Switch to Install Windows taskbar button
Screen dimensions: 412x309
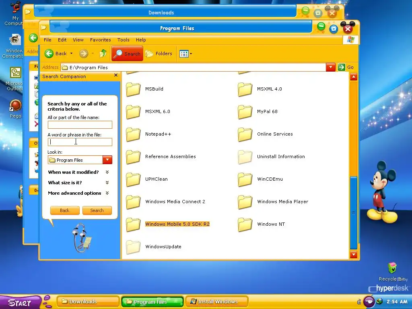pyautogui.click(x=217, y=302)
